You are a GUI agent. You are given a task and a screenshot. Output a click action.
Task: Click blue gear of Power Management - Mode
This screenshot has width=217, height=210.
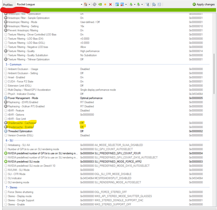coord(6,98)
